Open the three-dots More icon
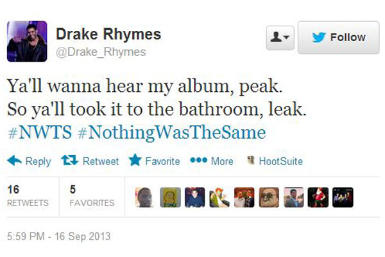 [198, 160]
